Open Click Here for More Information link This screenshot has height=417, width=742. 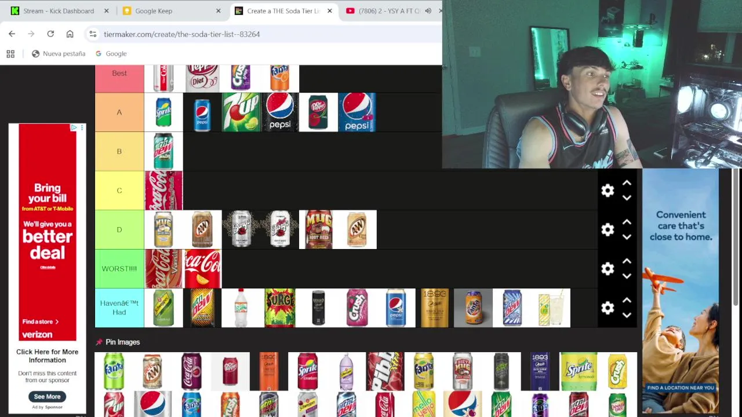click(x=47, y=356)
